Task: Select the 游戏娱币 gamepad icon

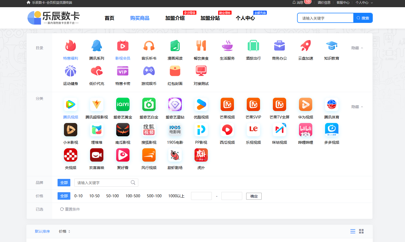Action: [x=149, y=71]
